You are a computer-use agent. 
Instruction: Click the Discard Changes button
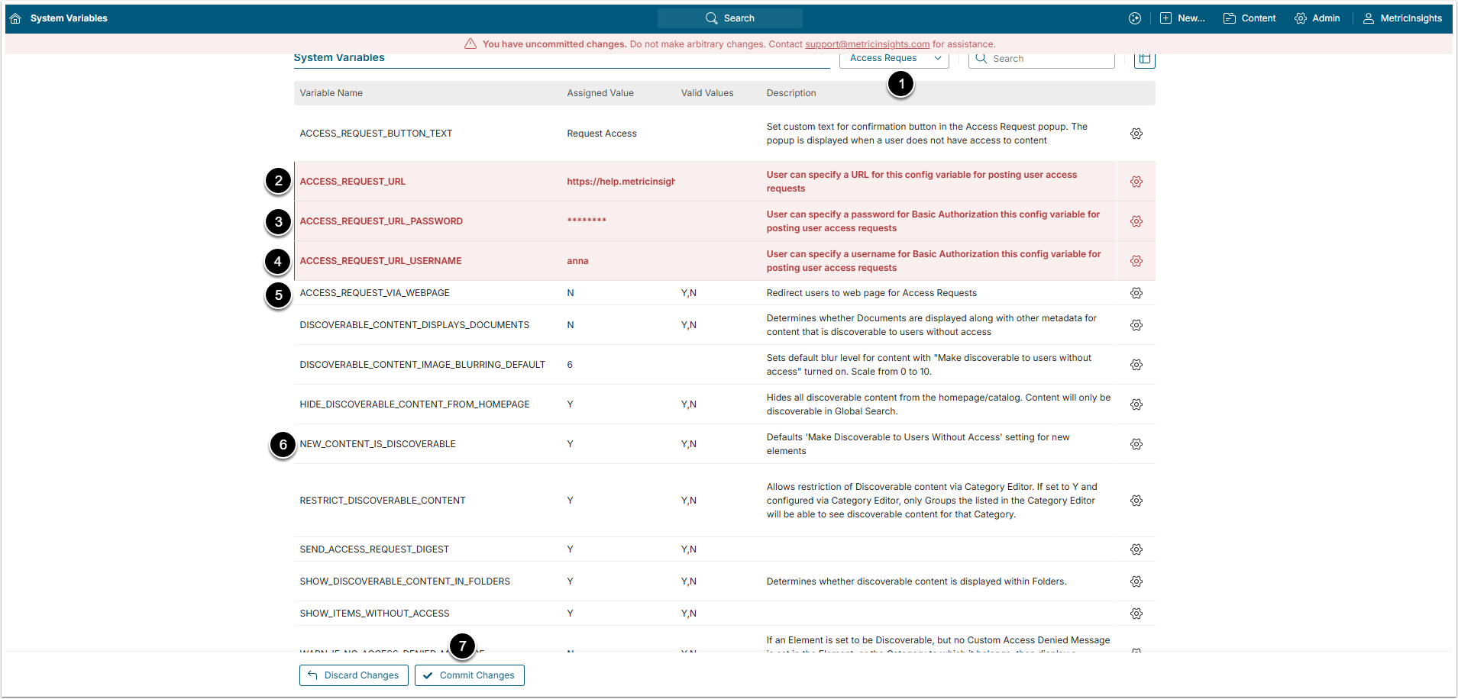(x=354, y=675)
